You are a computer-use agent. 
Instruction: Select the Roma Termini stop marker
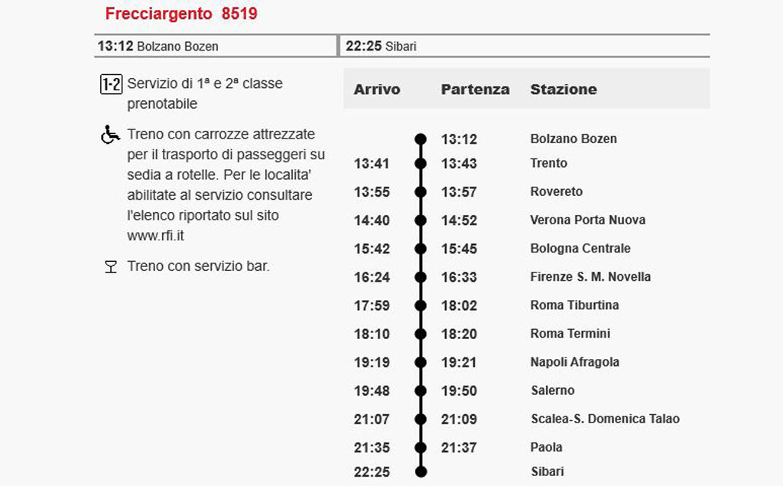coord(421,334)
